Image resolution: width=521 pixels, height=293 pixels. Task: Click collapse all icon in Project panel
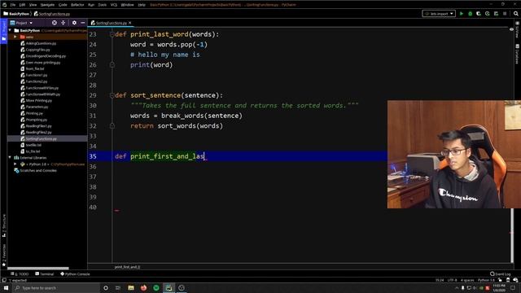[63, 23]
